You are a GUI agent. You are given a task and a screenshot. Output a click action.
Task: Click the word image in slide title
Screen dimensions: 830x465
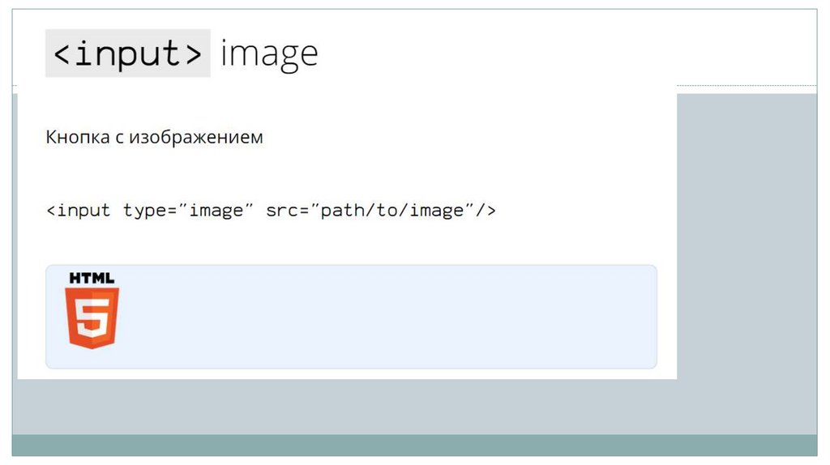tap(269, 53)
